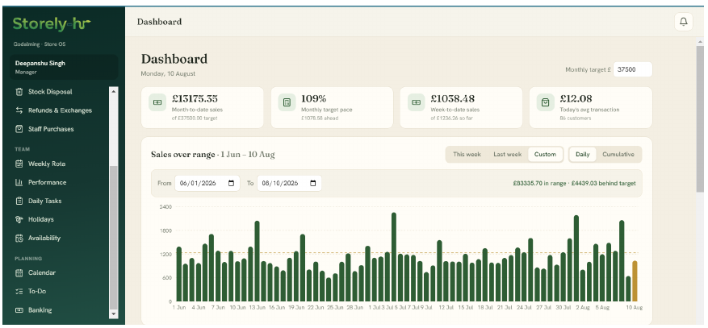Switch chart range to This week

coord(467,154)
